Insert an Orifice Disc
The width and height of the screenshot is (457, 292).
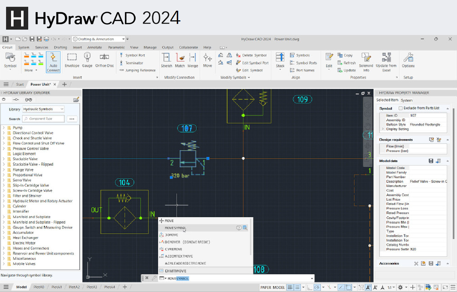pos(104,60)
